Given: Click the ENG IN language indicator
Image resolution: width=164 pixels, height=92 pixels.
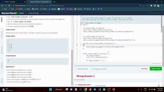Looking at the screenshot, I should pos(145,89).
